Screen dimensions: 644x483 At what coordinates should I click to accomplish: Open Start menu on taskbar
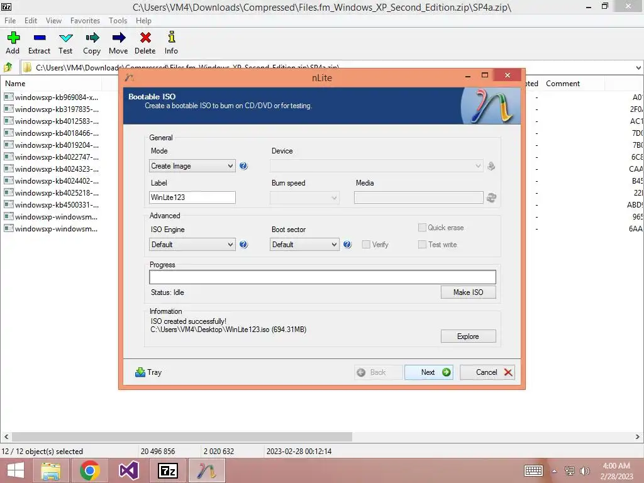pos(16,470)
